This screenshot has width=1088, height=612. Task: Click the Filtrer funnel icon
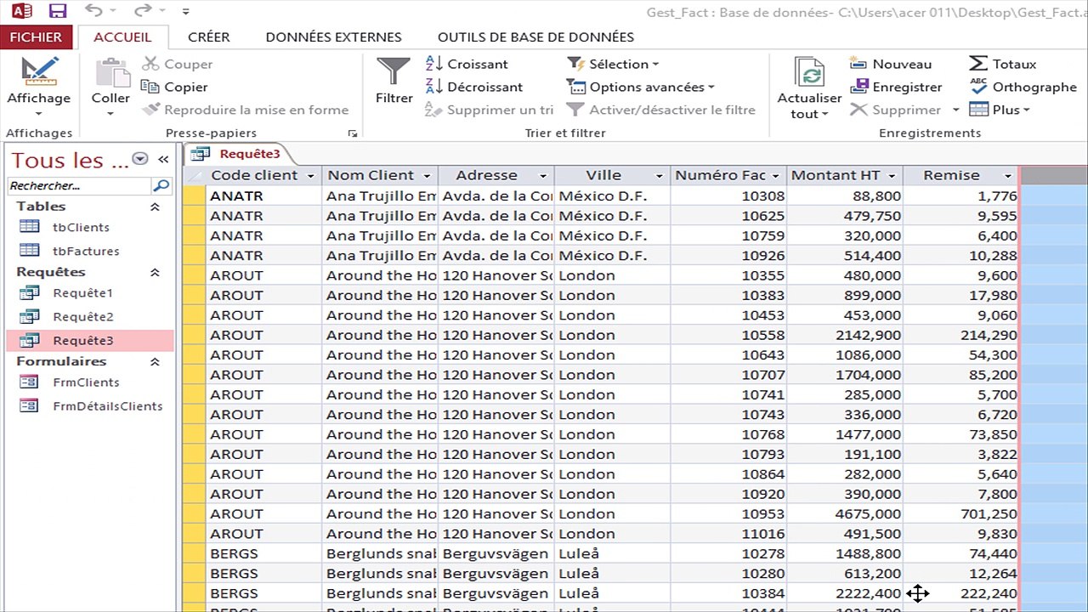(x=394, y=71)
